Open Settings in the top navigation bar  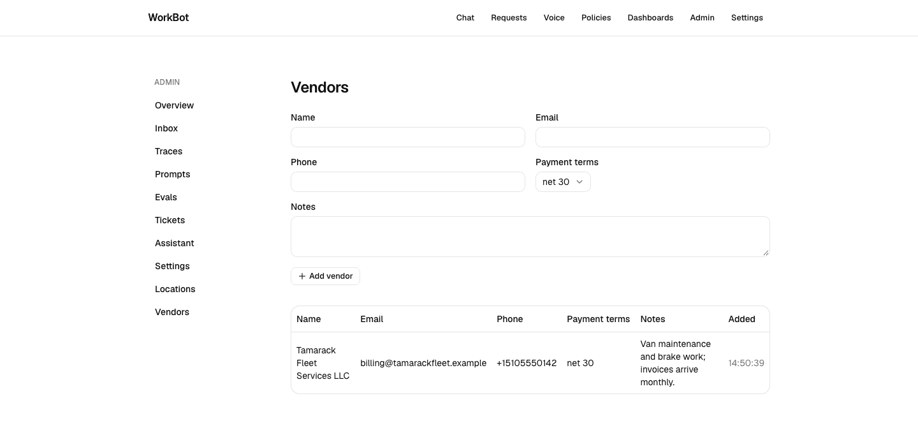click(747, 18)
